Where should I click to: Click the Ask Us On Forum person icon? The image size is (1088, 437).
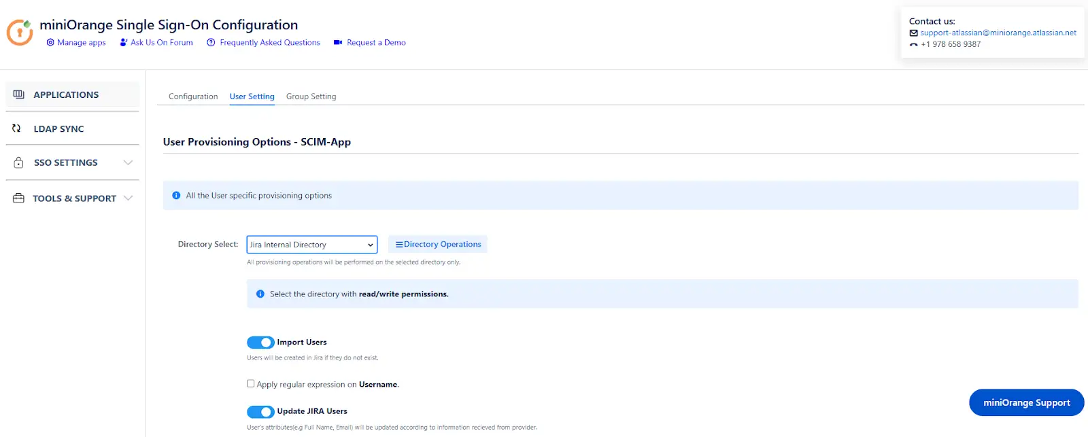[124, 42]
